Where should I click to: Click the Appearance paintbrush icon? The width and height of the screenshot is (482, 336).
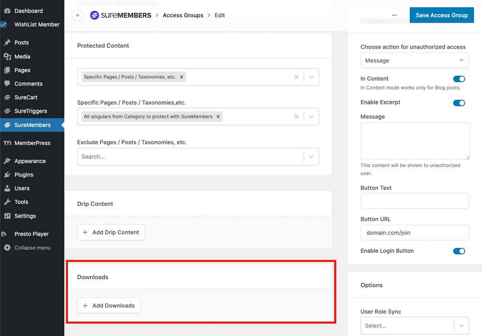pos(7,161)
